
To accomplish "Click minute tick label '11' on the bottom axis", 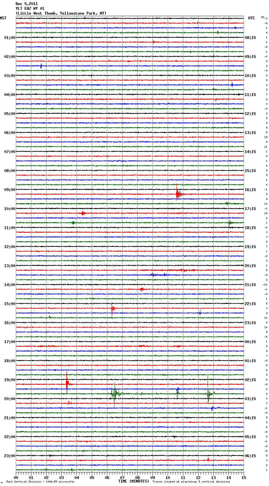I will click(183, 477).
